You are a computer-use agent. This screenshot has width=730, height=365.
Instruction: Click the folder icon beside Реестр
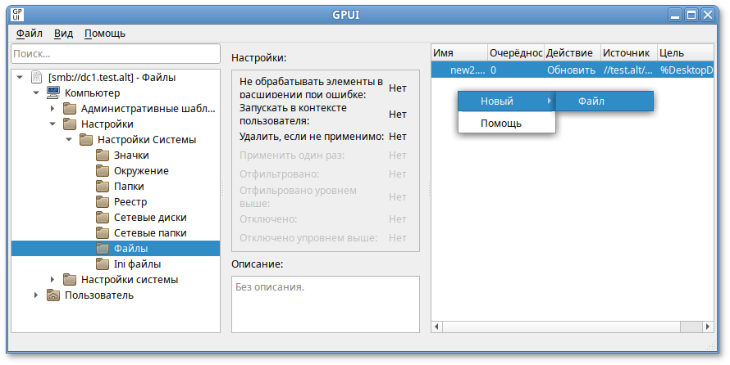[x=103, y=202]
